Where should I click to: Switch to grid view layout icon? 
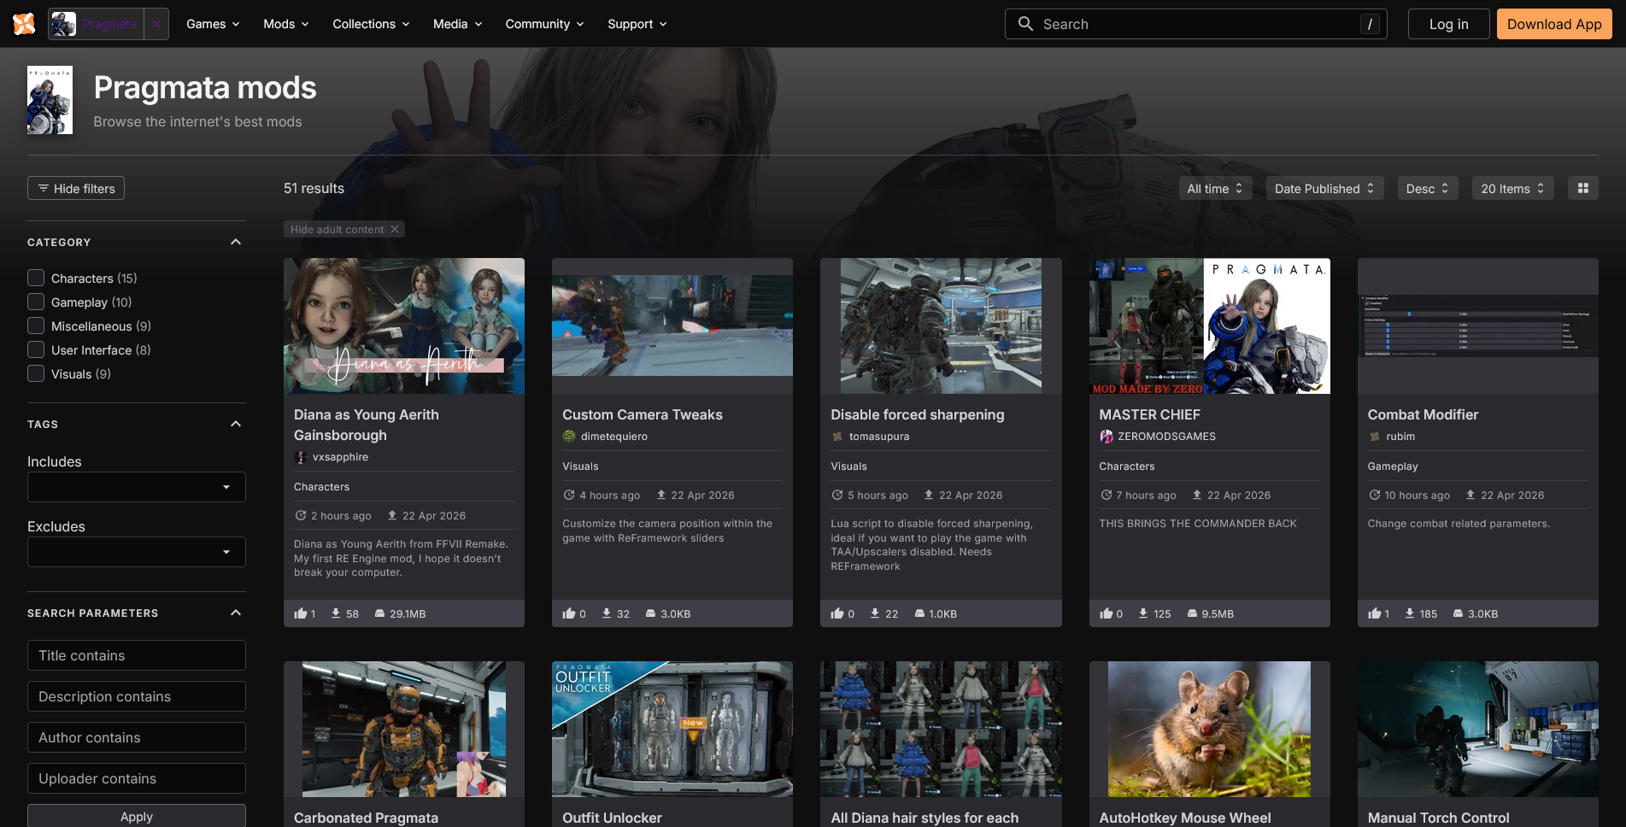tap(1582, 188)
